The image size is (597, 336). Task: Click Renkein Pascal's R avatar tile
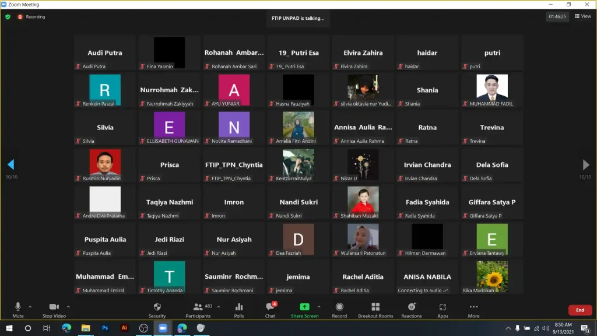(x=105, y=90)
